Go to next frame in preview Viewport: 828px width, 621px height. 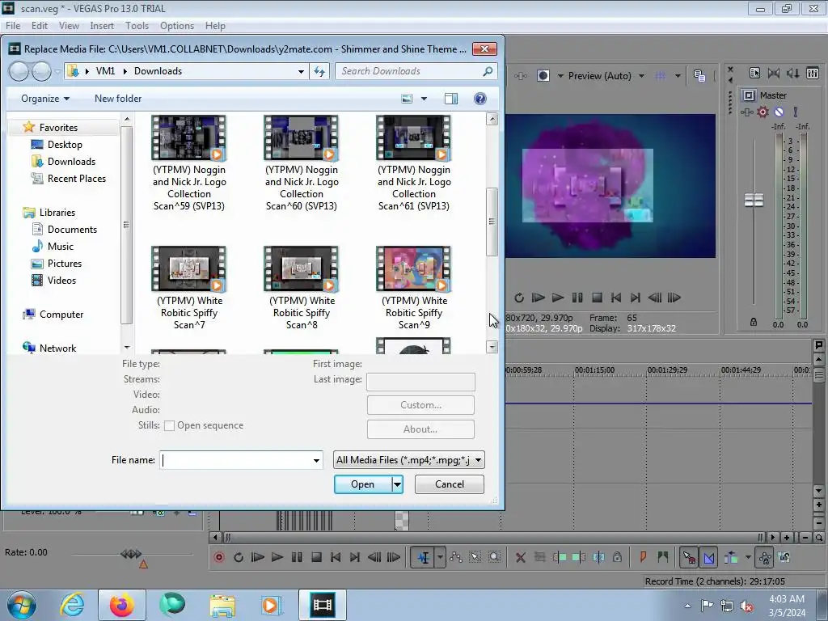pos(674,298)
